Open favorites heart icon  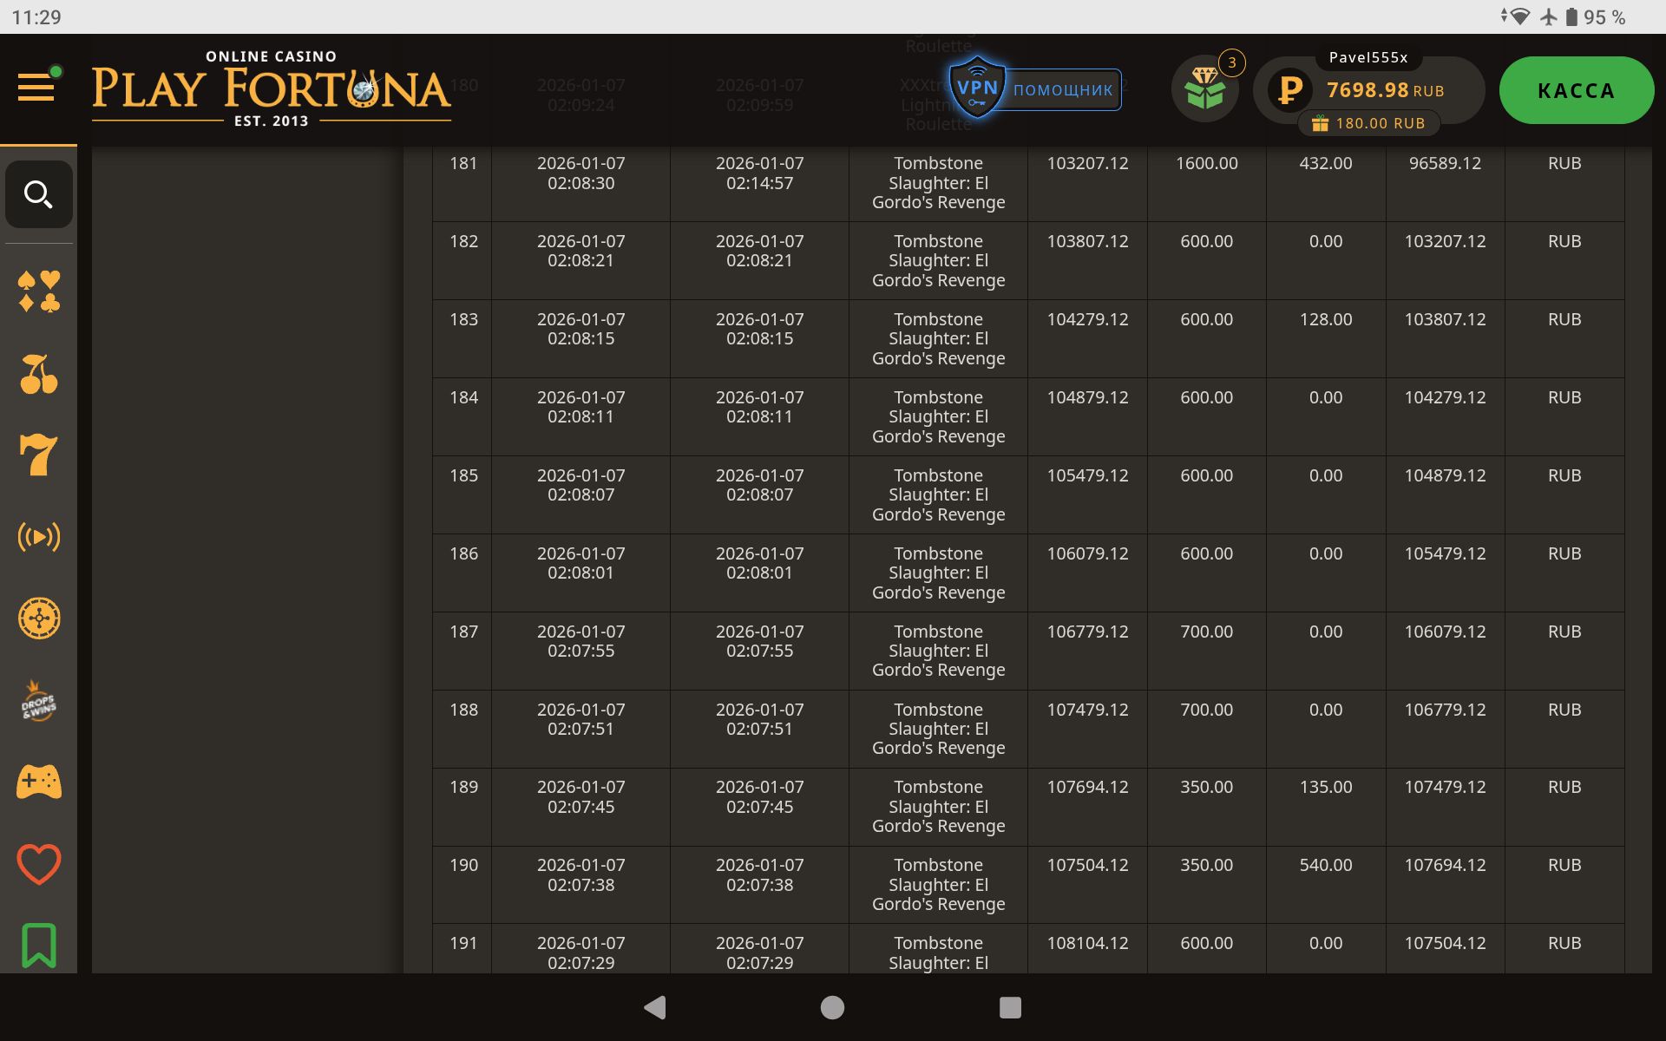(38, 864)
